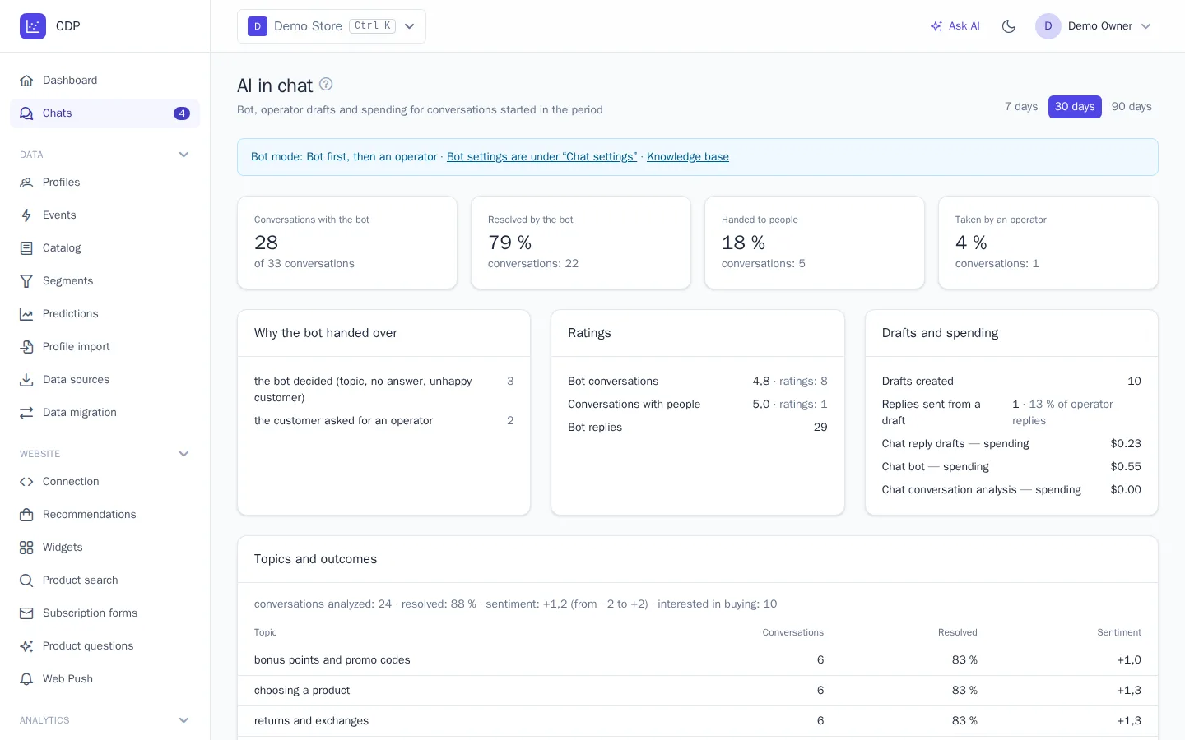Collapse the ANALYTICS sidebar section
The image size is (1185, 740).
184,720
